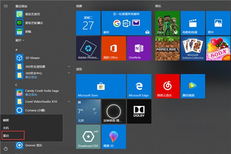Open the Dolby tile

pyautogui.click(x=139, y=111)
